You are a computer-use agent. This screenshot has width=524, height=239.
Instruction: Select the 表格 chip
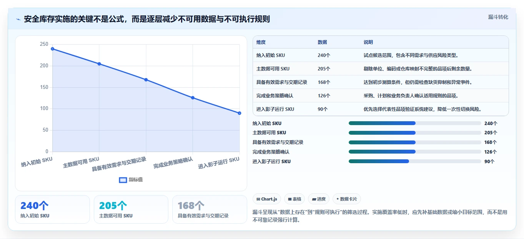(294, 199)
